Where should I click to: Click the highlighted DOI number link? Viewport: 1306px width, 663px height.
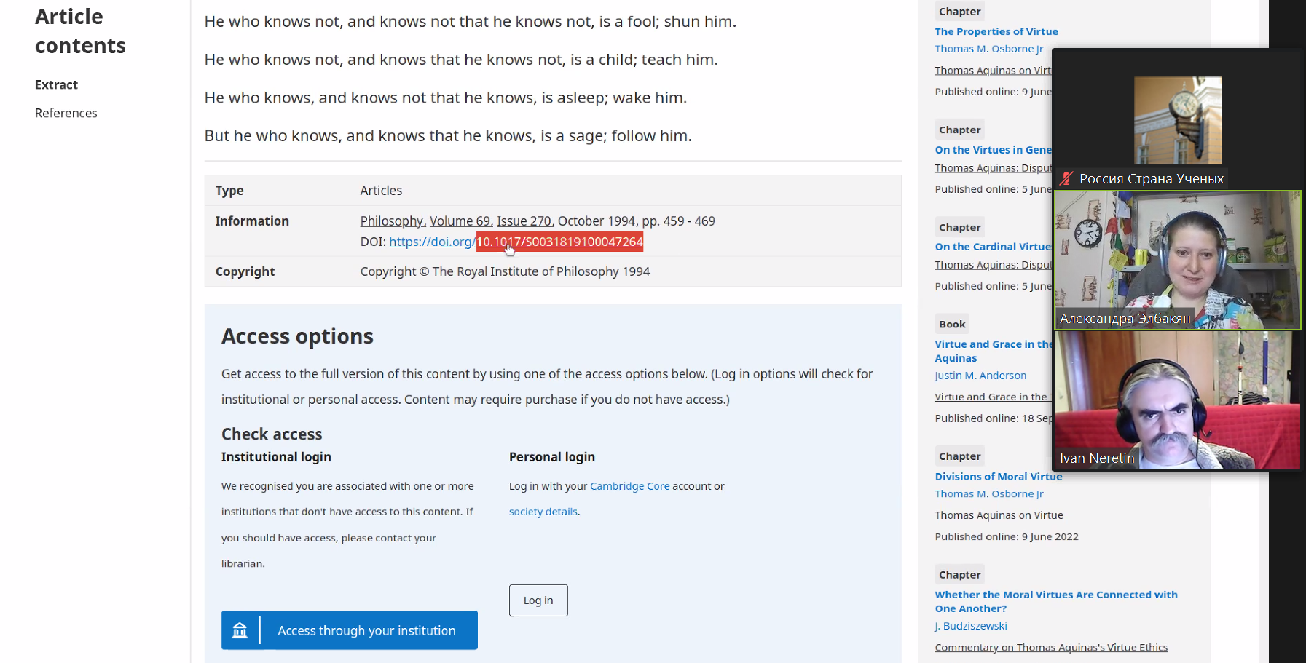point(559,242)
